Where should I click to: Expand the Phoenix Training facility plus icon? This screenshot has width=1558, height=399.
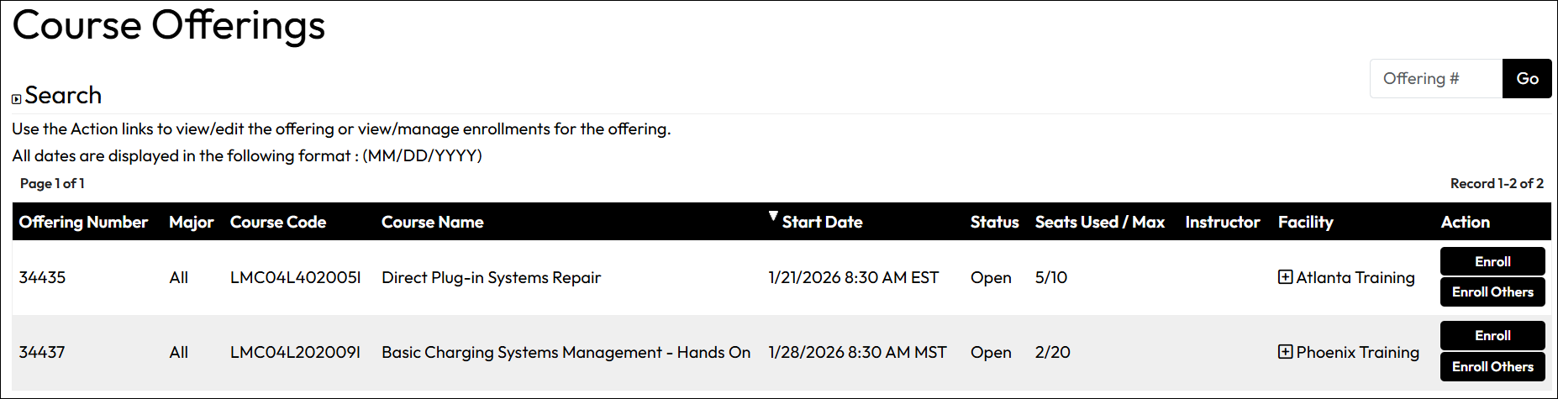click(1285, 352)
